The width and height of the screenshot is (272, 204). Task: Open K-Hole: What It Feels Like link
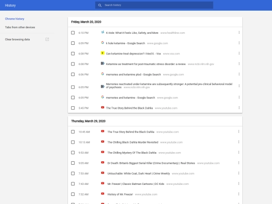(x=132, y=33)
